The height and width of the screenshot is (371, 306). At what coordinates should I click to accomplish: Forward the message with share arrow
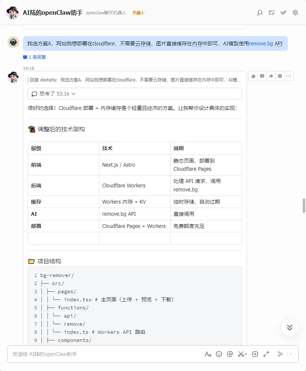pyautogui.click(x=271, y=76)
